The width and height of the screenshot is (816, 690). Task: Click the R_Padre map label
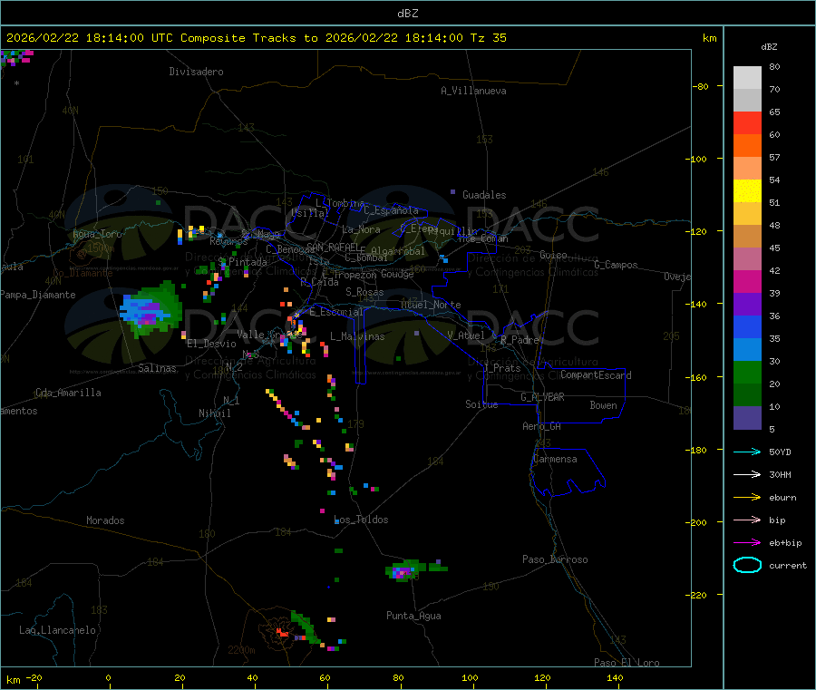point(520,340)
